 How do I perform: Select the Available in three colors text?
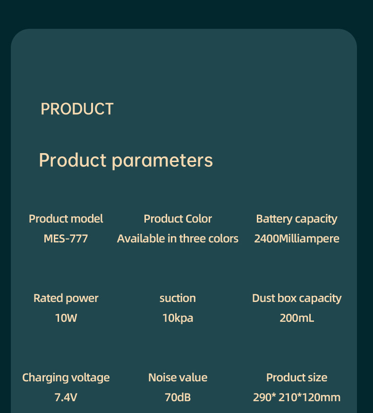pyautogui.click(x=178, y=239)
